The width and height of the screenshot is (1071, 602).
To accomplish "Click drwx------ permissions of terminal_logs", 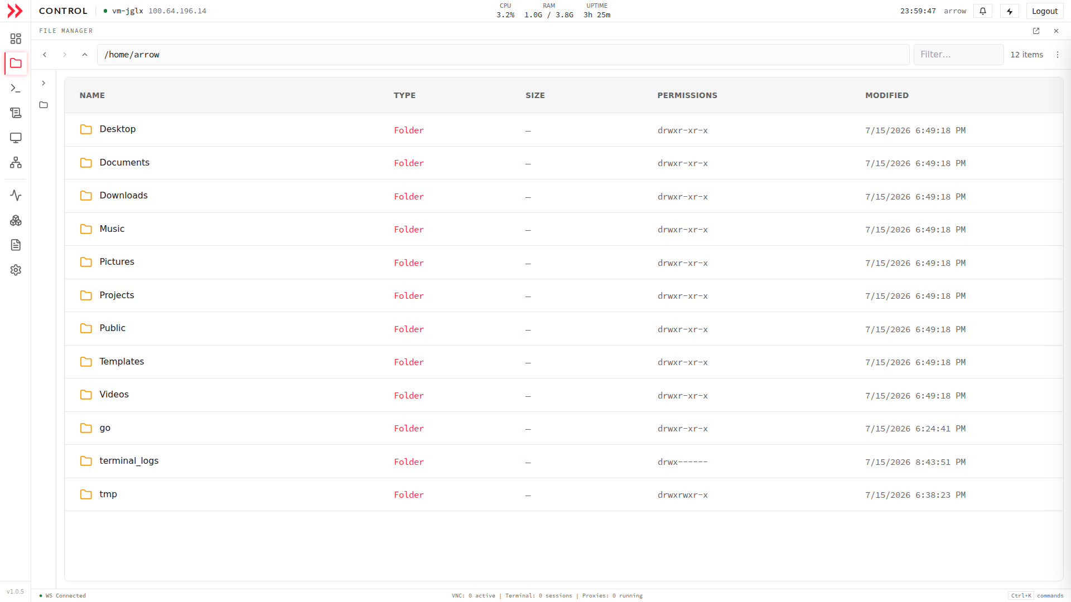I will [x=682, y=462].
